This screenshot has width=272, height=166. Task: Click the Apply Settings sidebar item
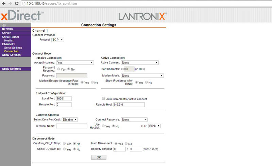pyautogui.click(x=11, y=55)
